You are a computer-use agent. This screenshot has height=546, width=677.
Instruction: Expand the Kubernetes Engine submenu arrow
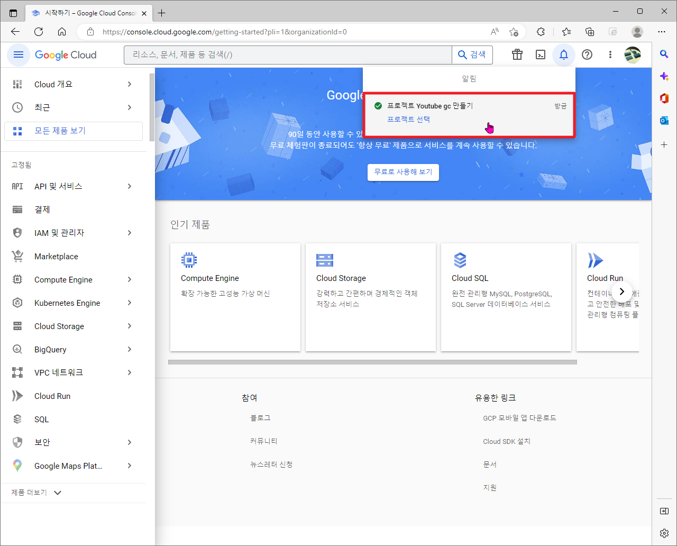pos(130,303)
